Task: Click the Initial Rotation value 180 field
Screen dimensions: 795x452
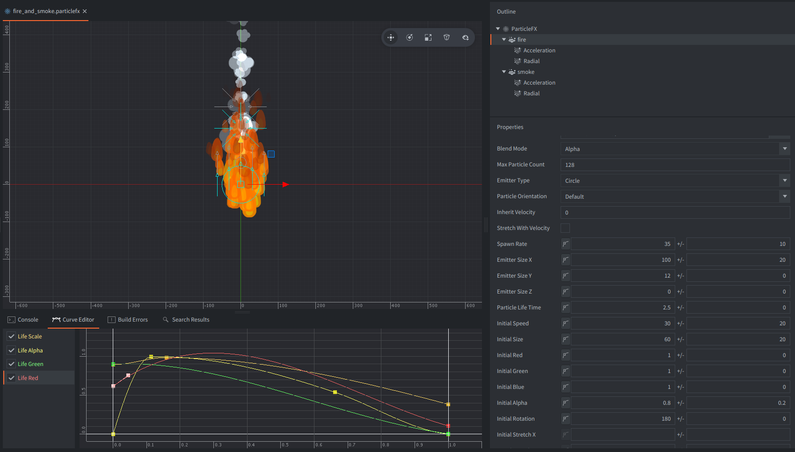Action: pyautogui.click(x=623, y=419)
